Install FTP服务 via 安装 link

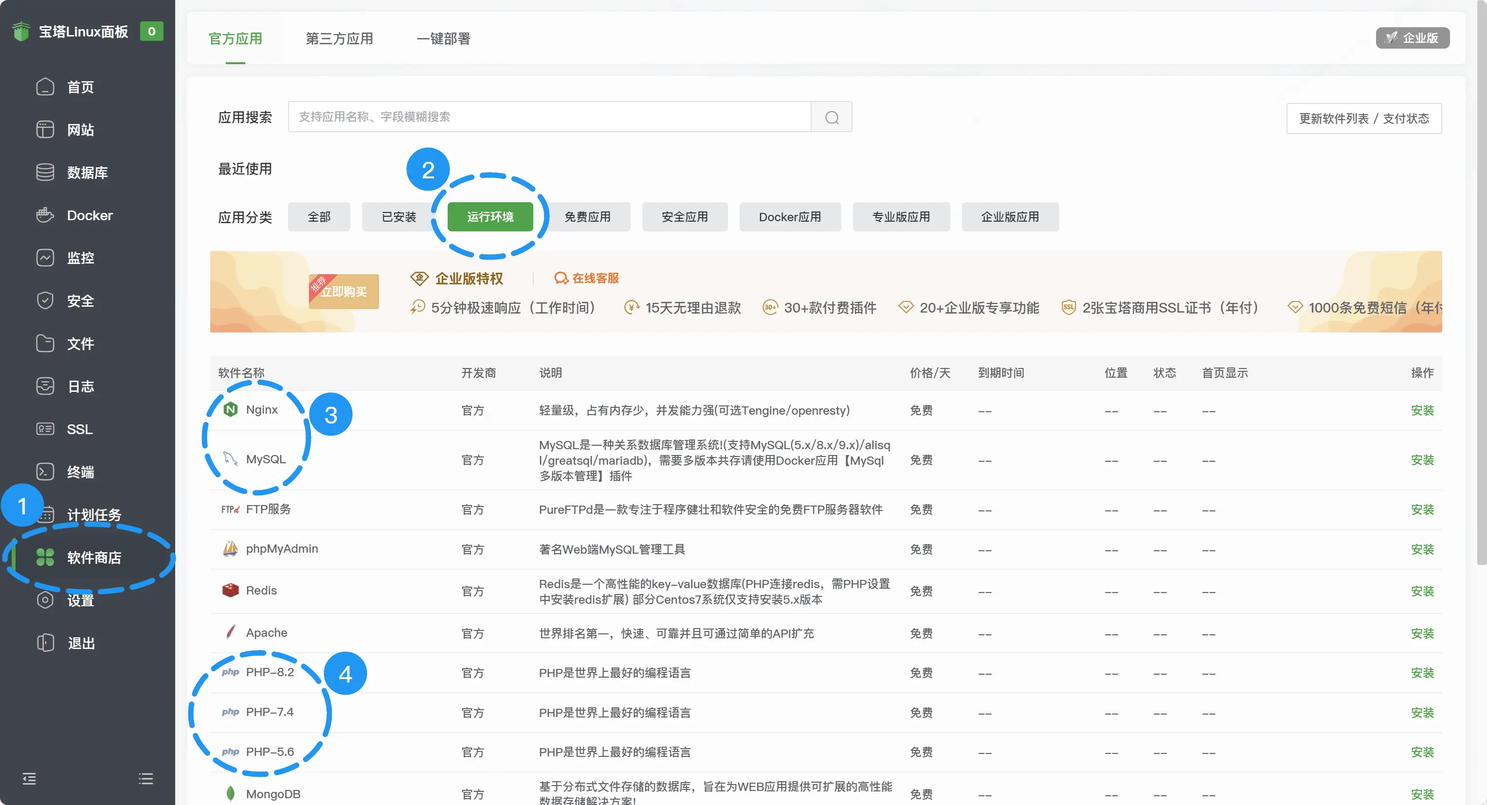[1422, 509]
